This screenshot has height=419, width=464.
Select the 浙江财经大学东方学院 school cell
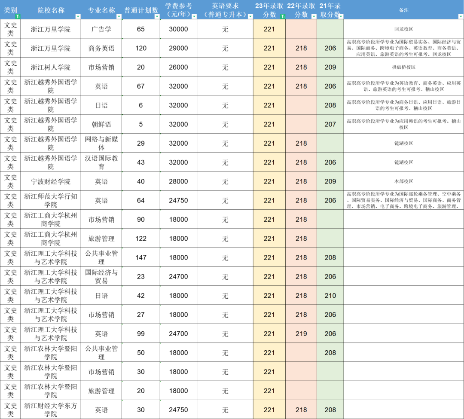[51, 410]
